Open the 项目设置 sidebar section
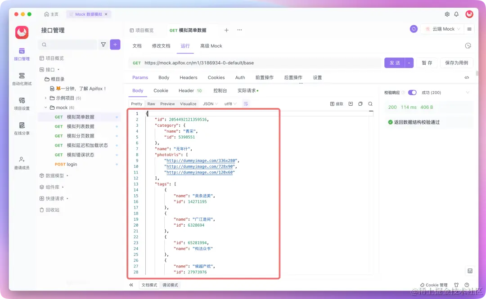Image resolution: width=486 pixels, height=299 pixels. [x=22, y=104]
